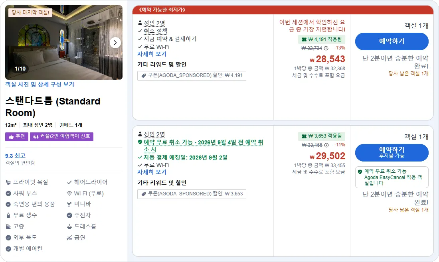439x262 pixels.
Task: Click the '9.3 최고' rating score
Action: click(x=15, y=156)
